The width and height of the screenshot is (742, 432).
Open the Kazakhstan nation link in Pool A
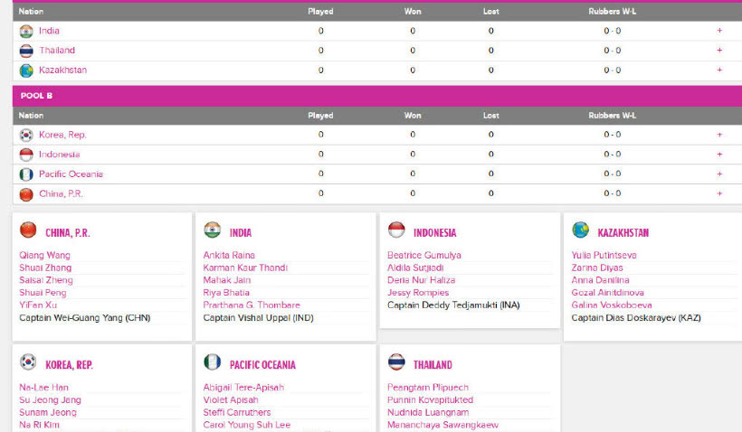tap(63, 70)
